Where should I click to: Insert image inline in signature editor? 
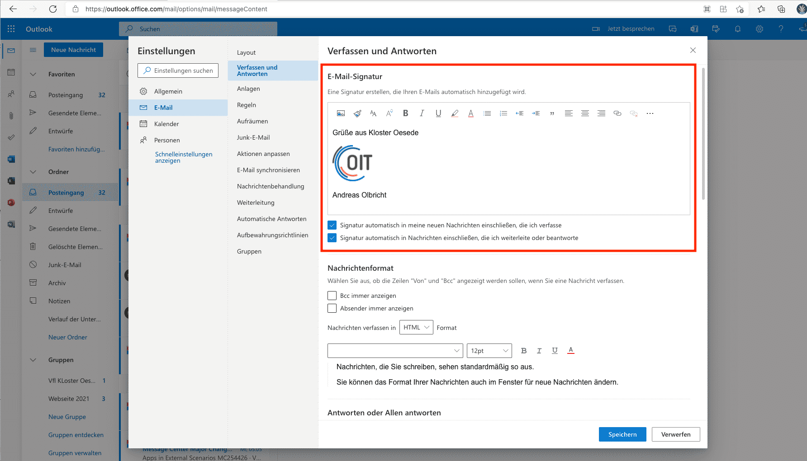[x=341, y=113]
